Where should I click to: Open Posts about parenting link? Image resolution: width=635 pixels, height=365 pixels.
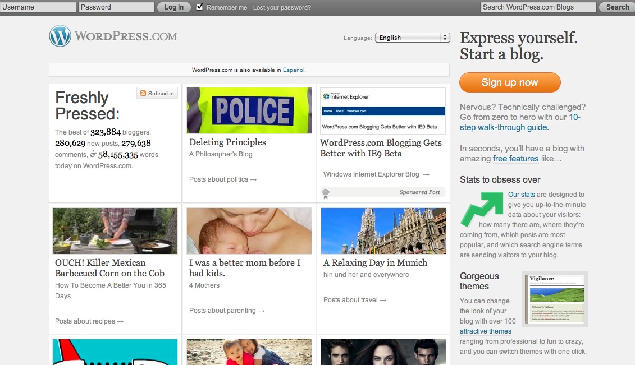click(227, 311)
